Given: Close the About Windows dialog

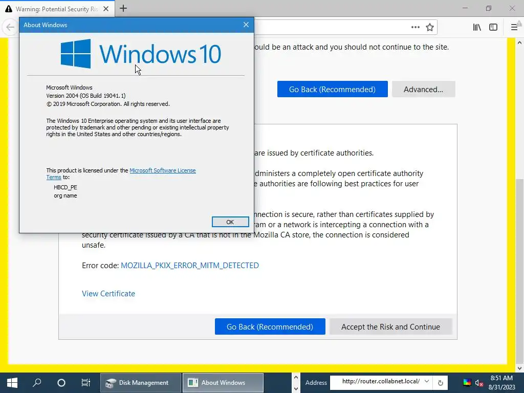Looking at the screenshot, I should pyautogui.click(x=246, y=25).
